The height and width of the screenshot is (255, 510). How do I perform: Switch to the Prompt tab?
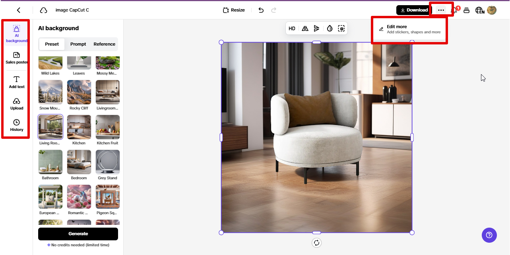[78, 44]
